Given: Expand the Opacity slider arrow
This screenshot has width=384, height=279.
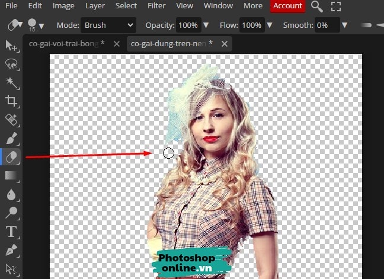Looking at the screenshot, I should pos(205,25).
